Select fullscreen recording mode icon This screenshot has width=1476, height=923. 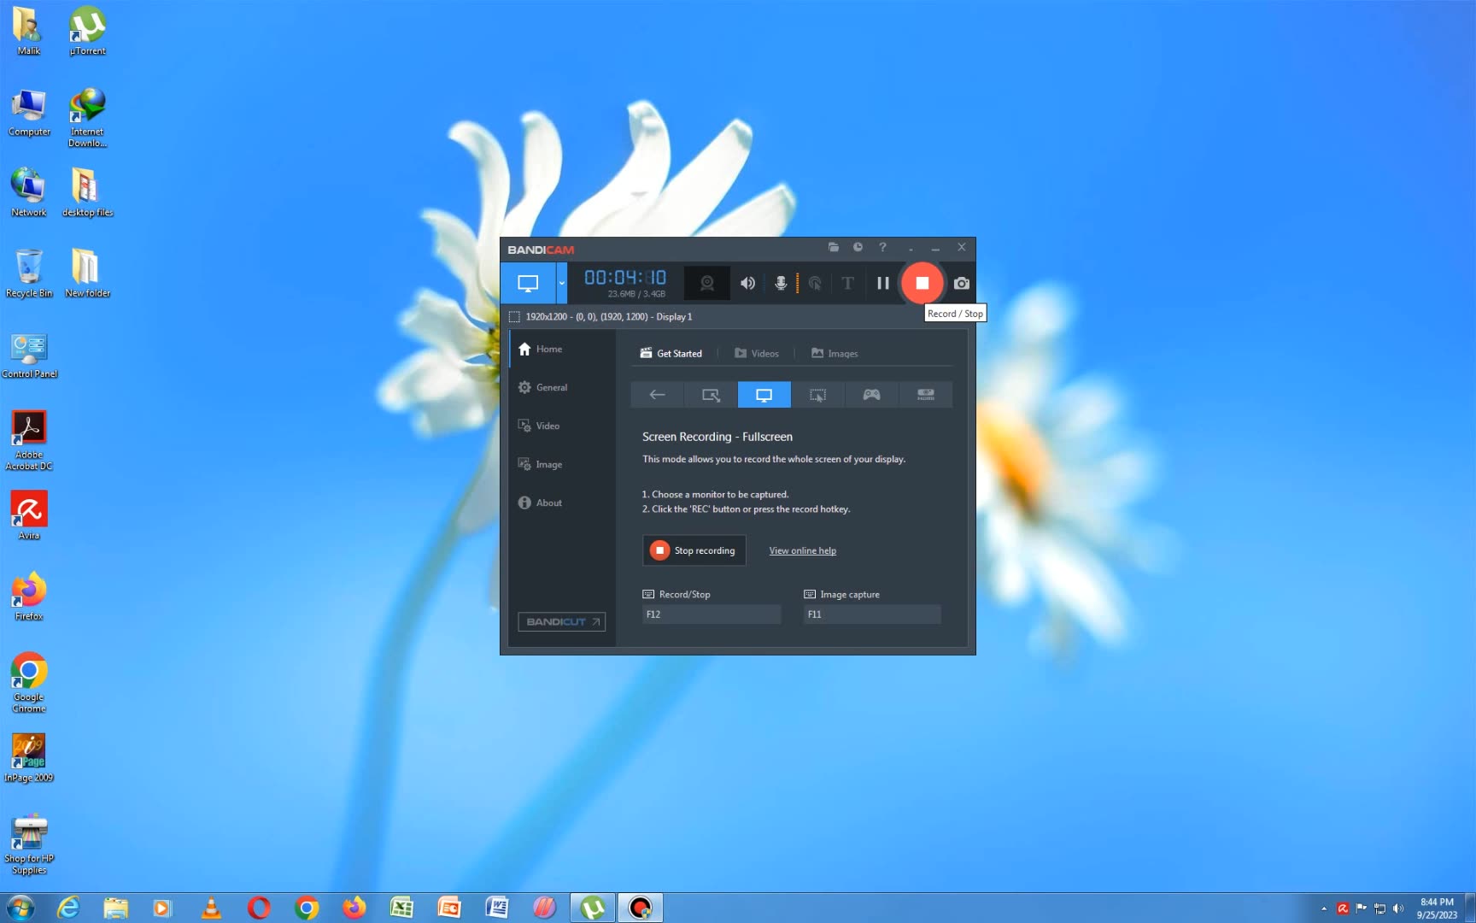(x=764, y=395)
